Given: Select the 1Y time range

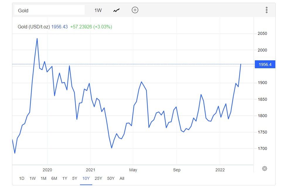Looking at the screenshot, I should pos(65,178).
